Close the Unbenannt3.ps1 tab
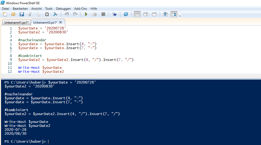 [x=61, y=22]
